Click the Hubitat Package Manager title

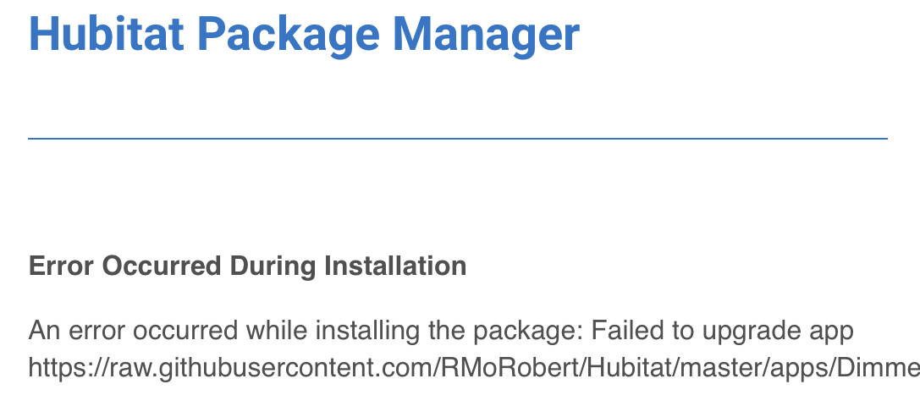click(304, 36)
